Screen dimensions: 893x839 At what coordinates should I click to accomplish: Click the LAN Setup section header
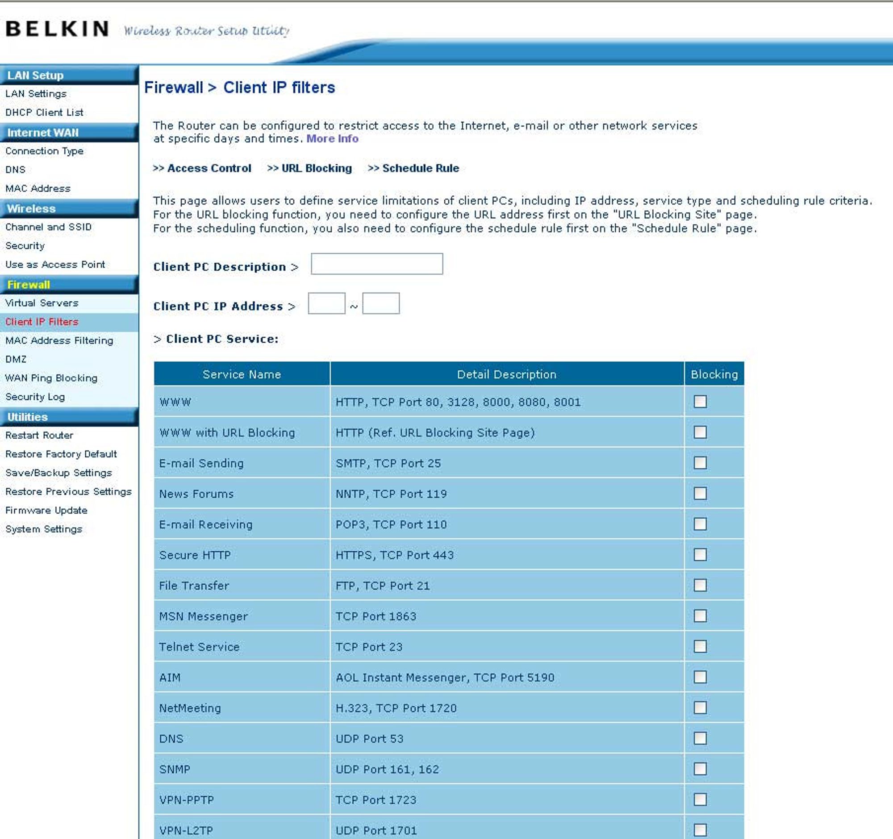[69, 75]
